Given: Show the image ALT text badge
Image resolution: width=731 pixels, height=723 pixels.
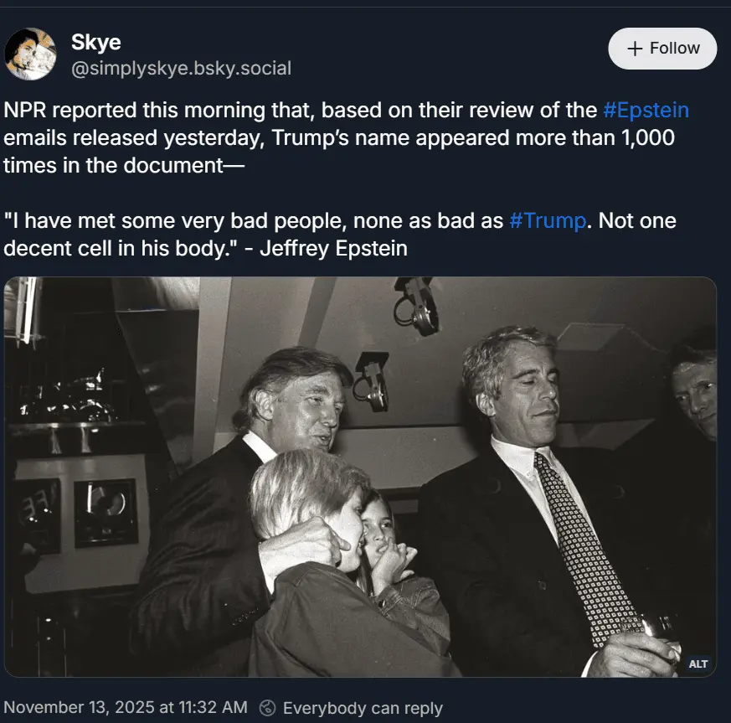Looking at the screenshot, I should coord(698,664).
